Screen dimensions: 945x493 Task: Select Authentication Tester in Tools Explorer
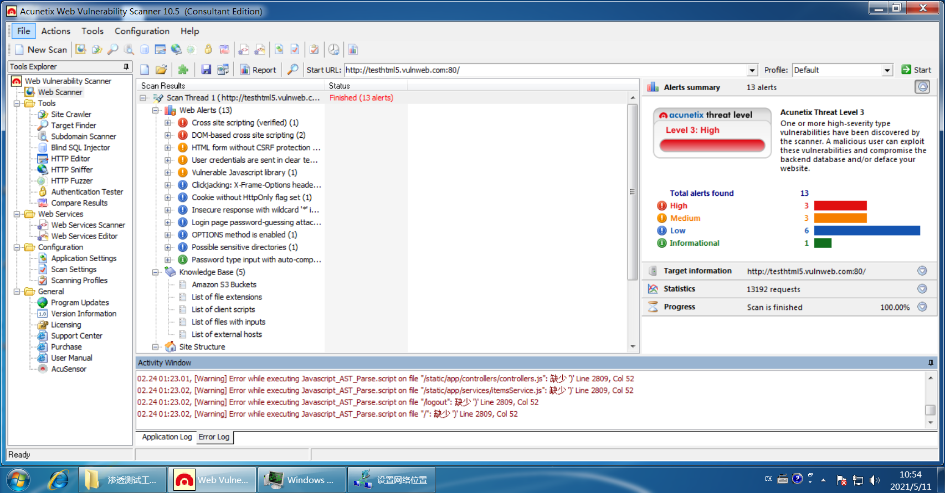87,192
